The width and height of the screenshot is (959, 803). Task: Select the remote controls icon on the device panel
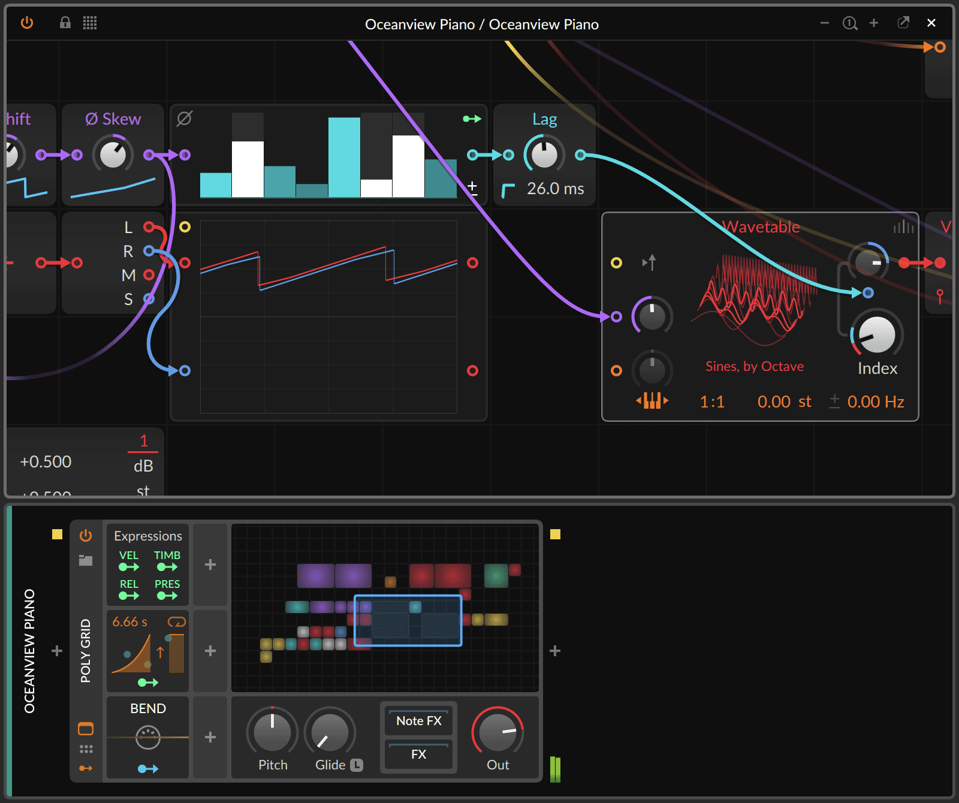click(86, 729)
